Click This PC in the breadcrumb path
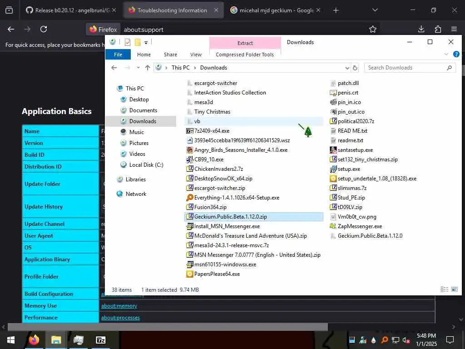The image size is (465, 349). coord(180,68)
